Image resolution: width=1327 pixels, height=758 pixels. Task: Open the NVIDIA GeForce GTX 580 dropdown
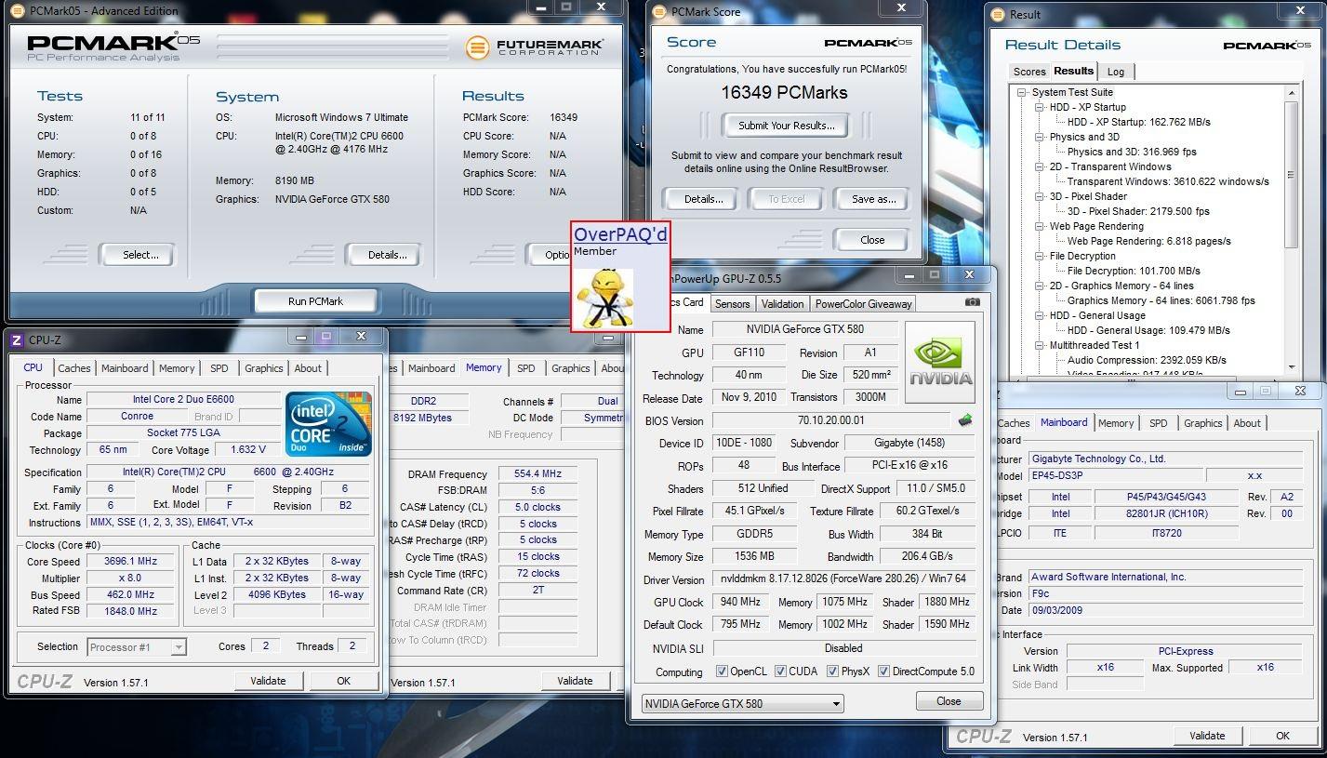[743, 703]
